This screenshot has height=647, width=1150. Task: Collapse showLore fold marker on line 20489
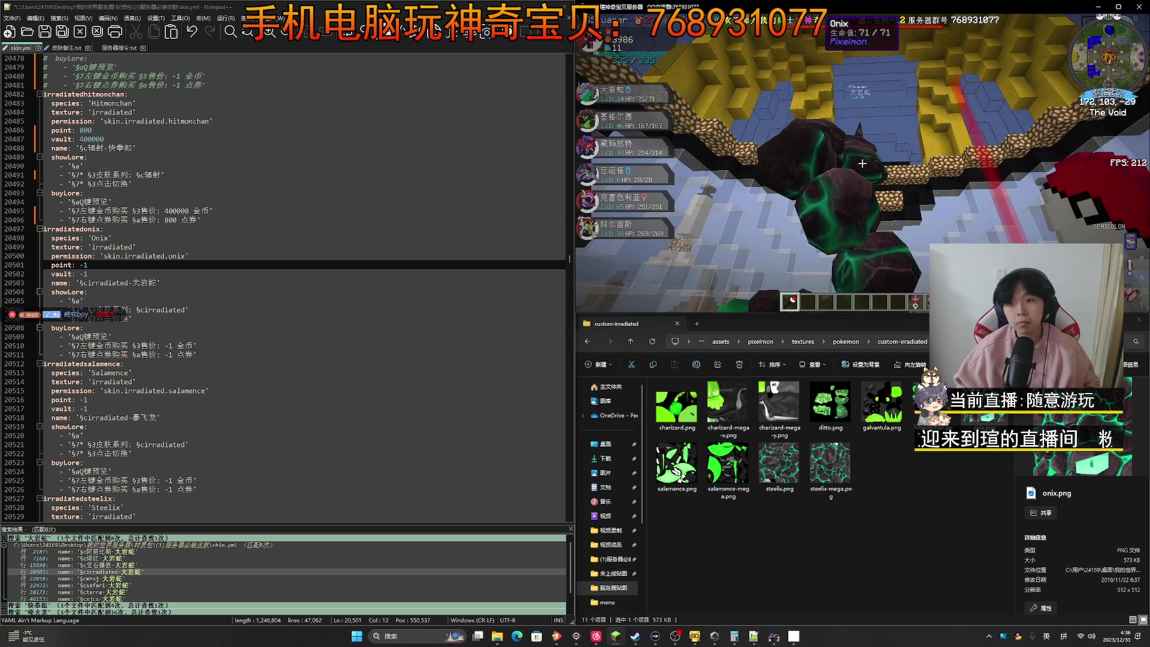(39, 157)
